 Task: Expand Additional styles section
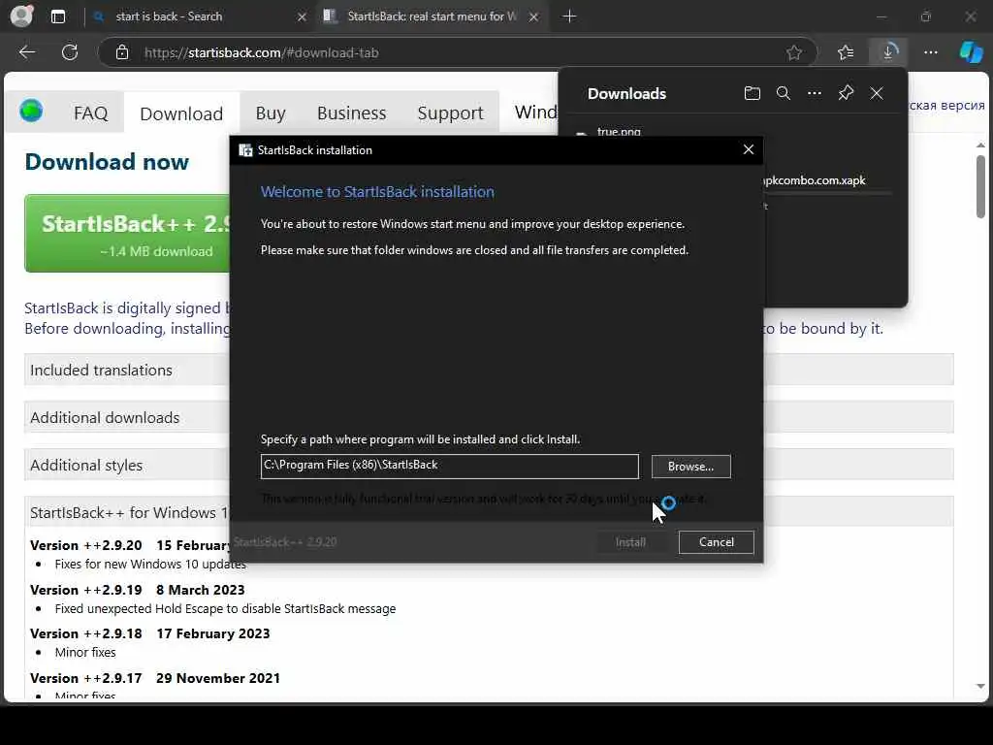[x=127, y=465]
